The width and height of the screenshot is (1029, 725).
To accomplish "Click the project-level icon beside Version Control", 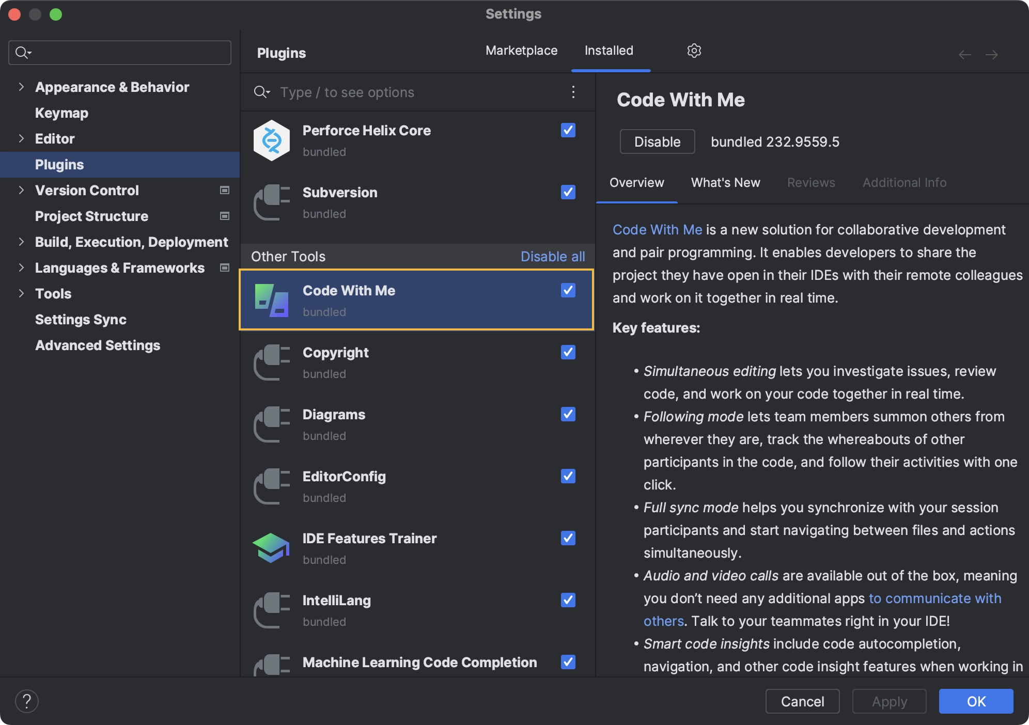I will click(x=225, y=190).
